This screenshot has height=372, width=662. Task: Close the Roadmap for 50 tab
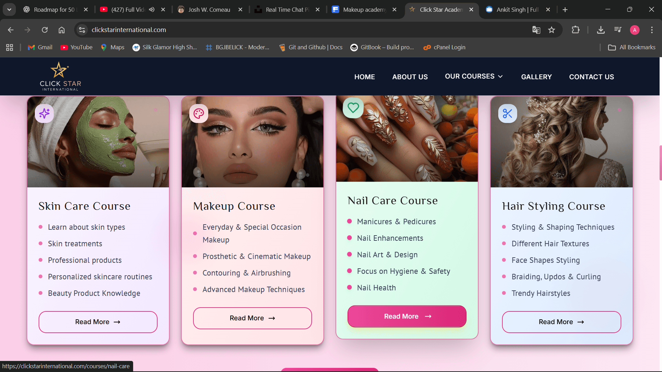pyautogui.click(x=86, y=10)
